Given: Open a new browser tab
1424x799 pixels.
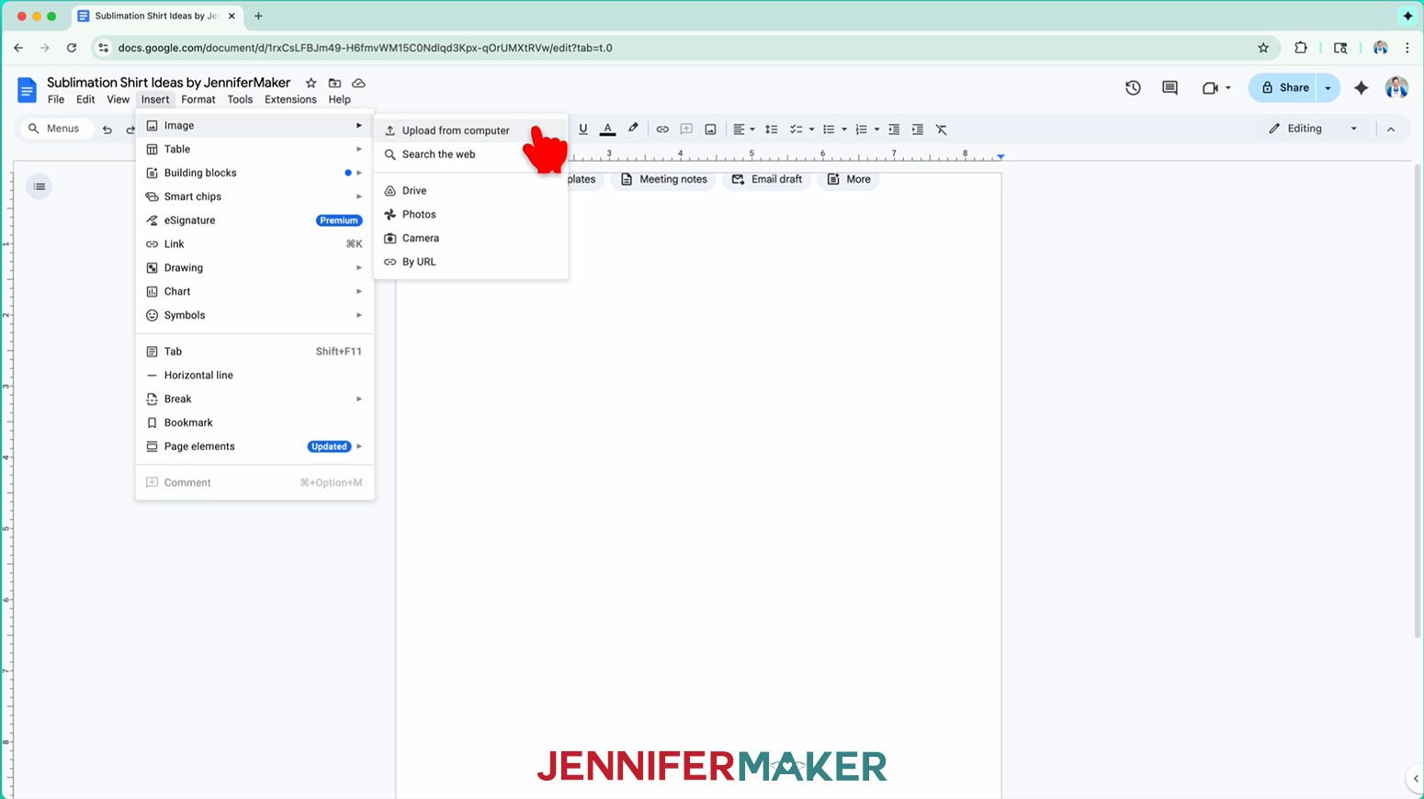Looking at the screenshot, I should [x=258, y=16].
